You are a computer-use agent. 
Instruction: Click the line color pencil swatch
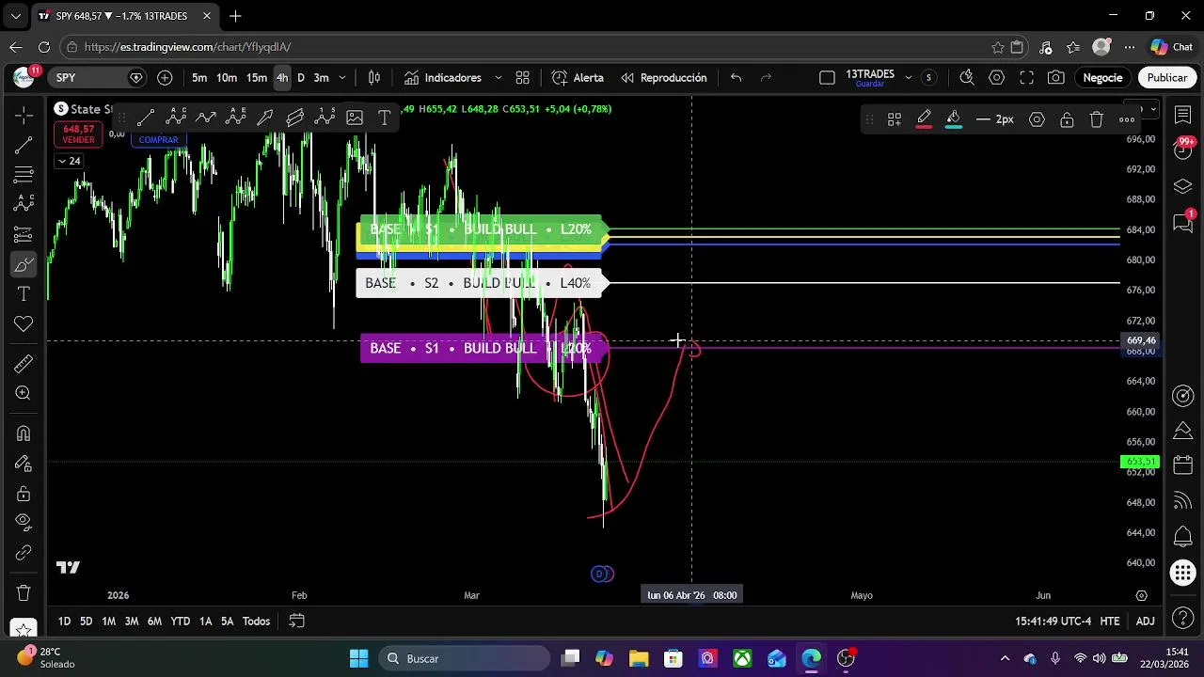click(x=924, y=119)
